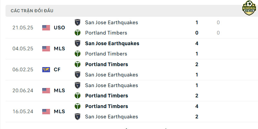Select bold San Jose Earthquakes in 04.05.25 match

pos(112,44)
